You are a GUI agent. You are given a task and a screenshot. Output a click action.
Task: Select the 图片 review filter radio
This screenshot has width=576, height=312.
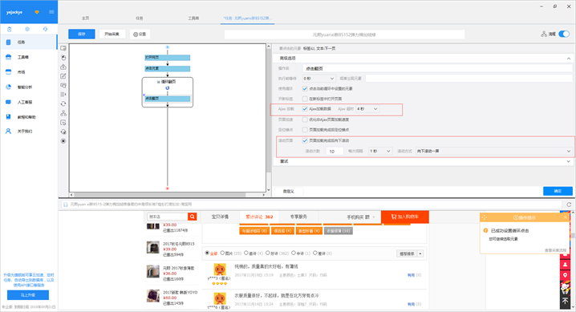(222, 253)
